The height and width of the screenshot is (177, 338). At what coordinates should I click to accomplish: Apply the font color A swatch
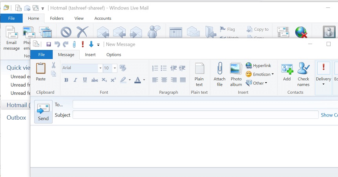[137, 80]
